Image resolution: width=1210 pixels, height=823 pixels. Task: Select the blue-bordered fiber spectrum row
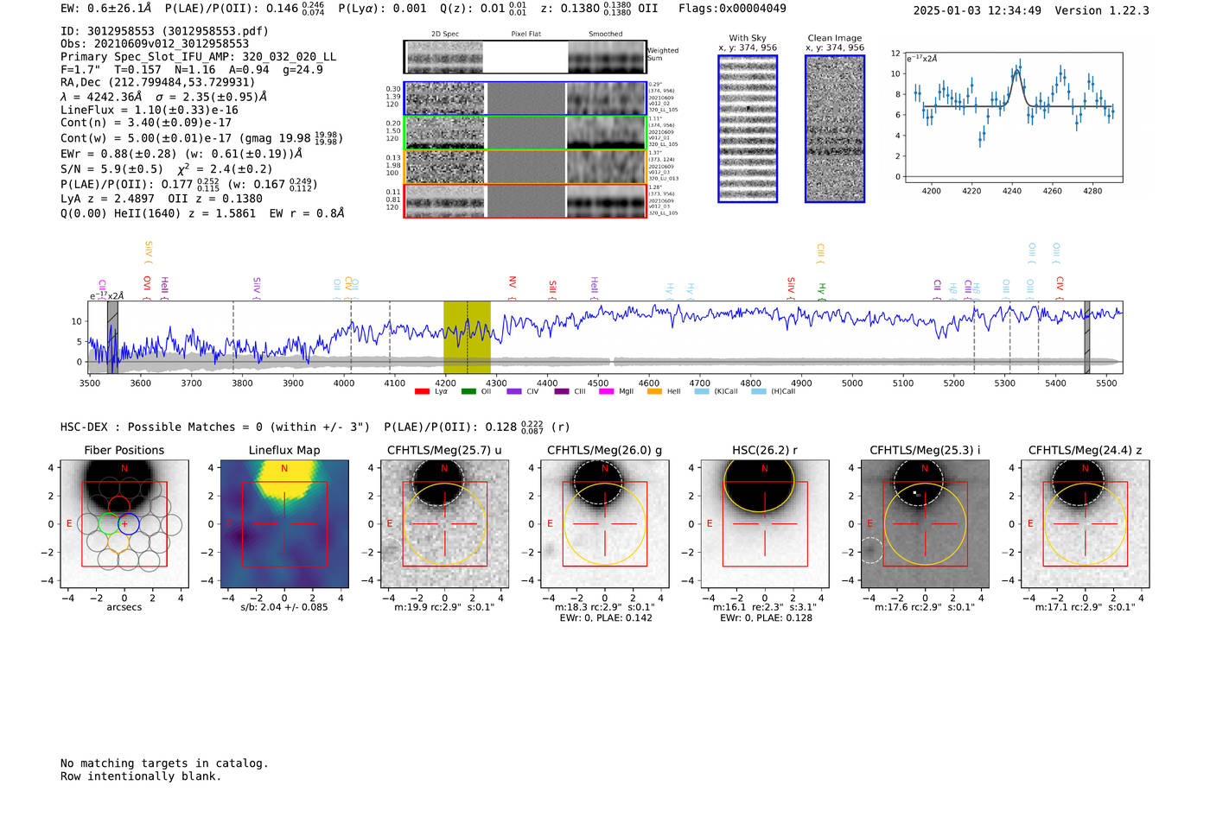click(x=525, y=98)
